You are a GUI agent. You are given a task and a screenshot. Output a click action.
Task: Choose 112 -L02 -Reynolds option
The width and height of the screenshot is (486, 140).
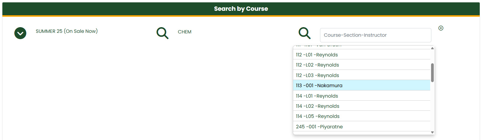[x=362, y=65]
